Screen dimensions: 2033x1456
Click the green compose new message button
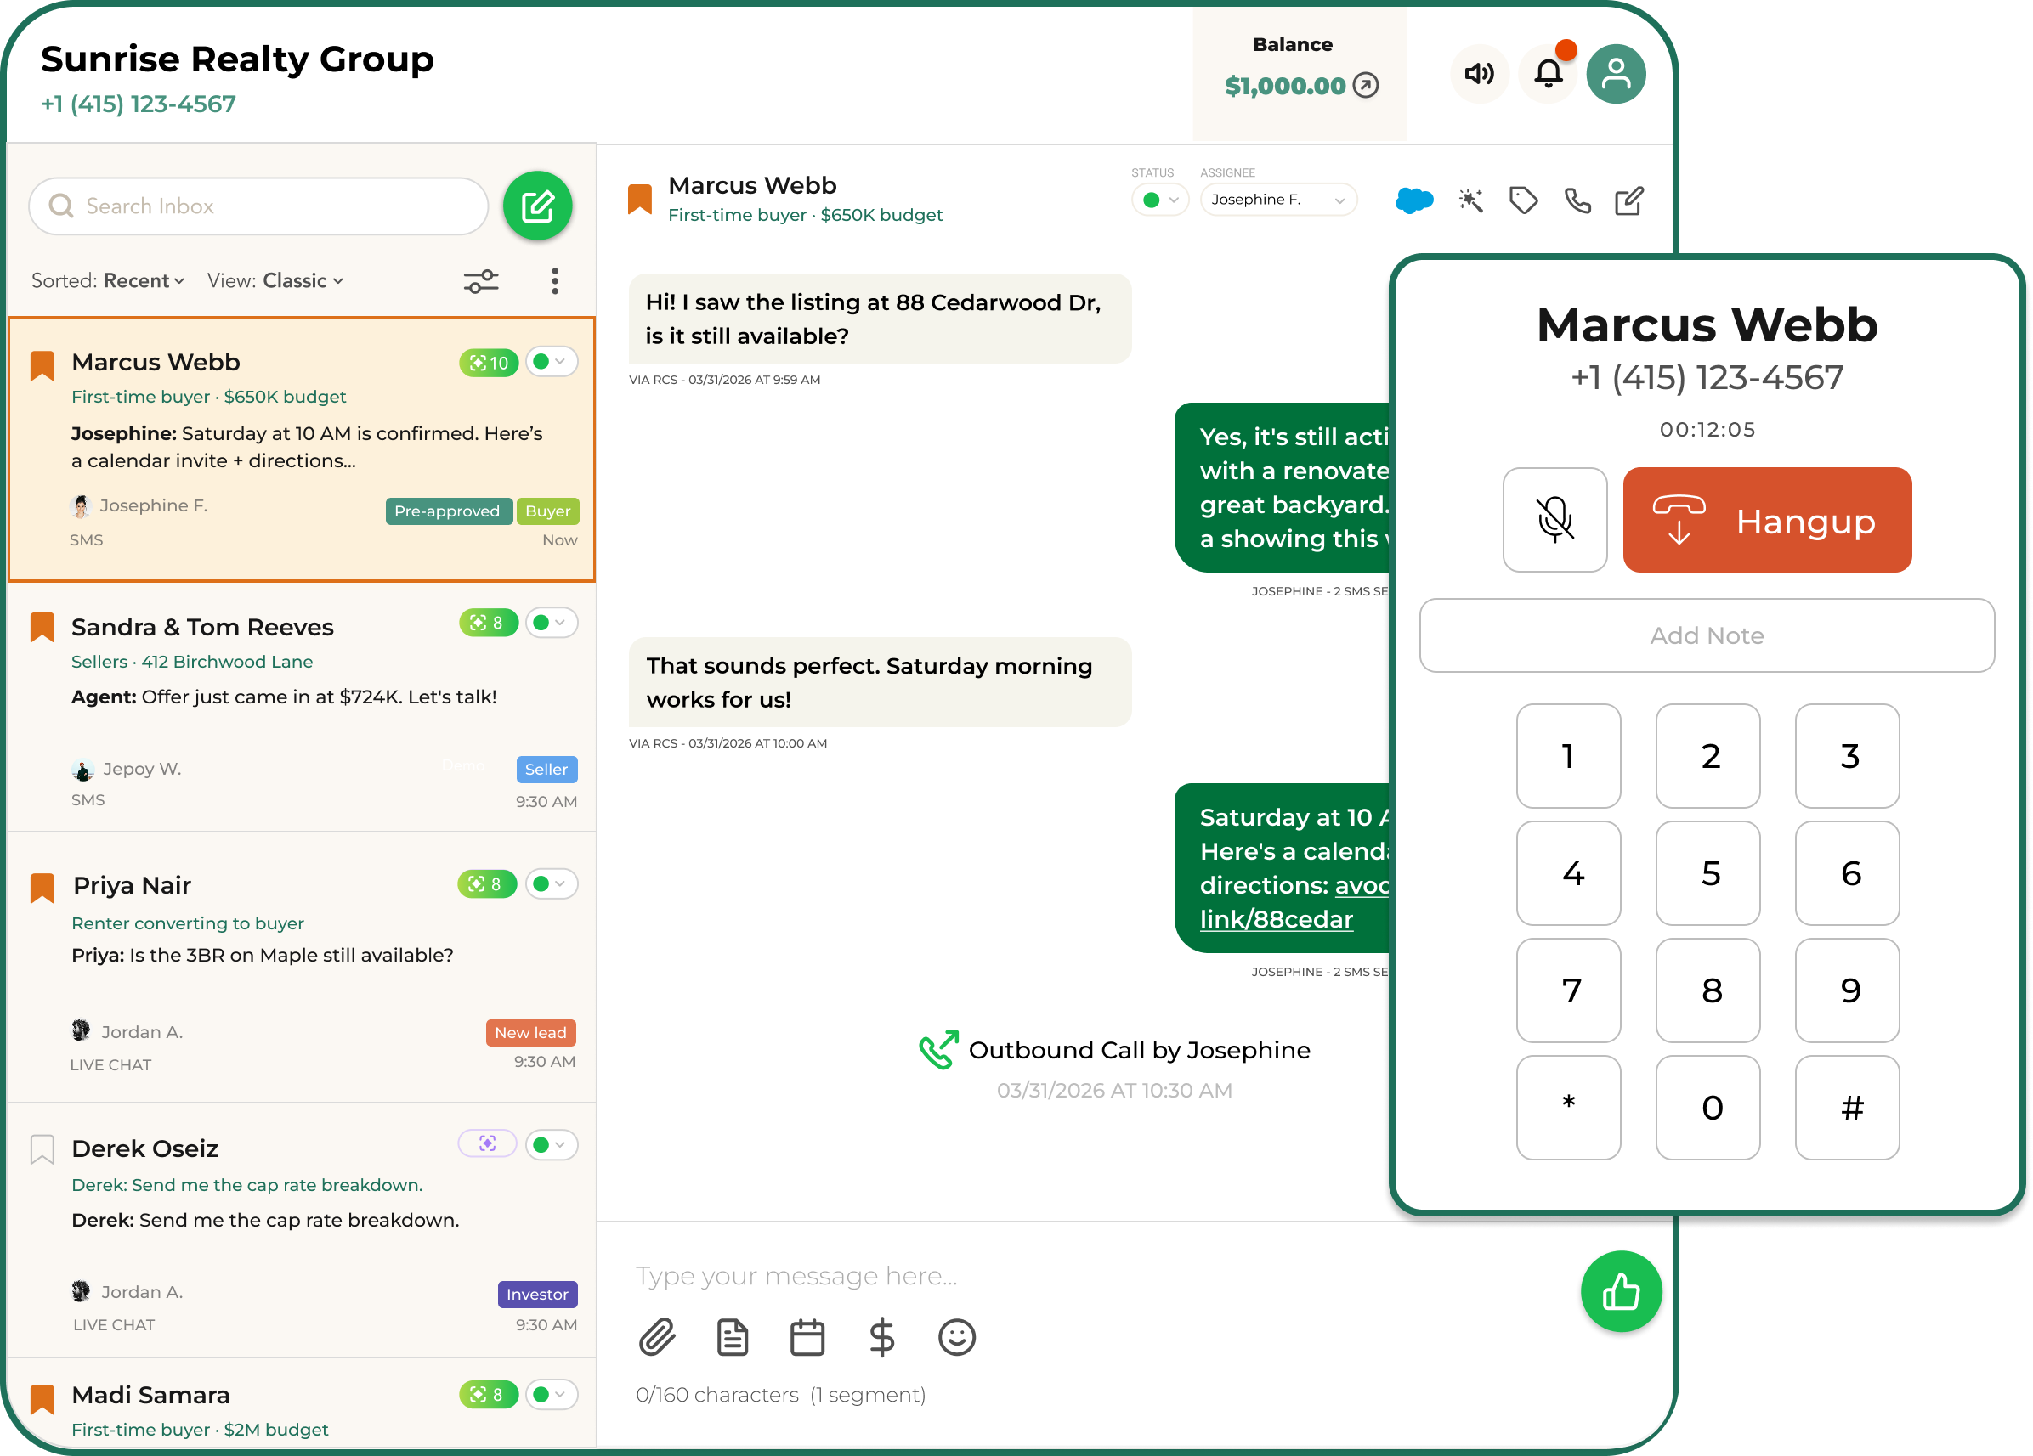click(537, 206)
